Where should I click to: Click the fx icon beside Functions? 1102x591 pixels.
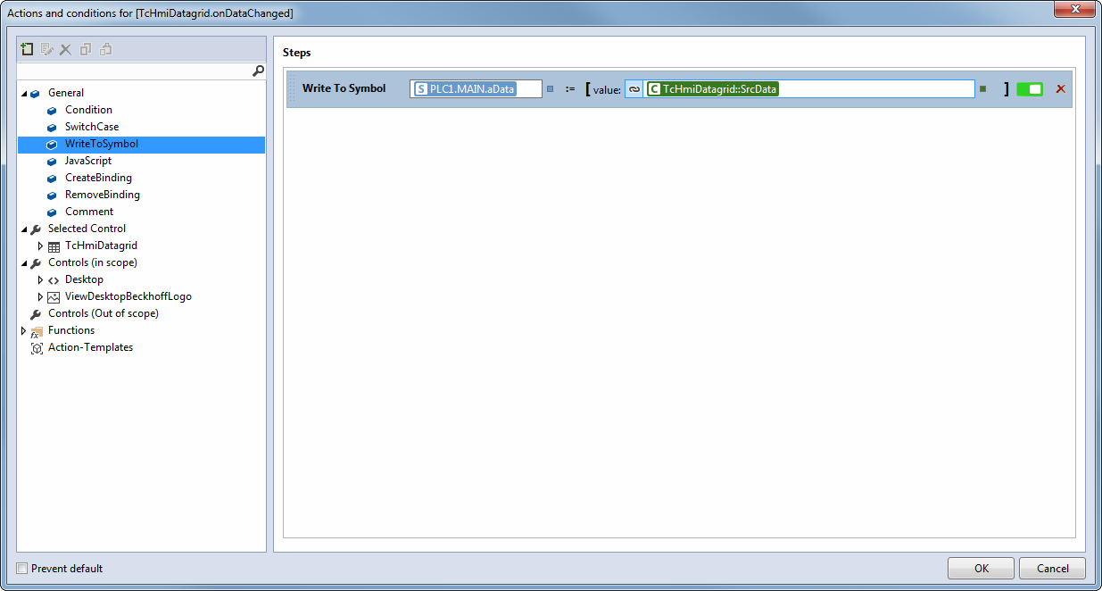[x=37, y=331]
